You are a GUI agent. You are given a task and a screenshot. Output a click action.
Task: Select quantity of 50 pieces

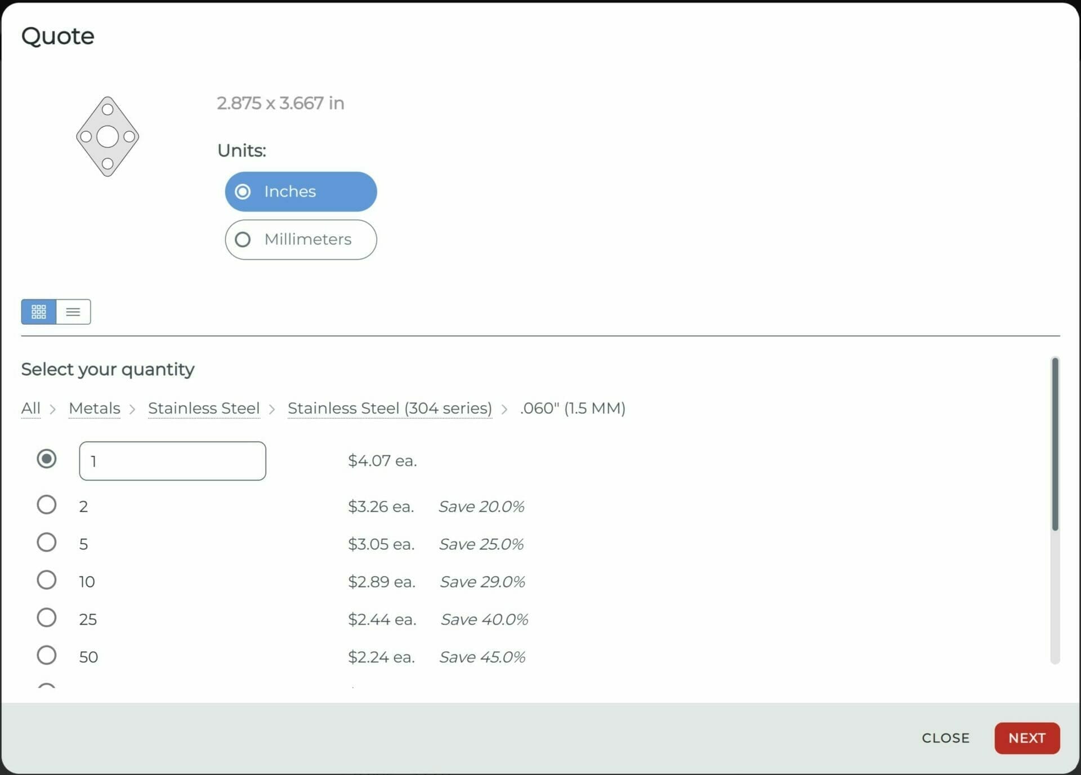[46, 657]
